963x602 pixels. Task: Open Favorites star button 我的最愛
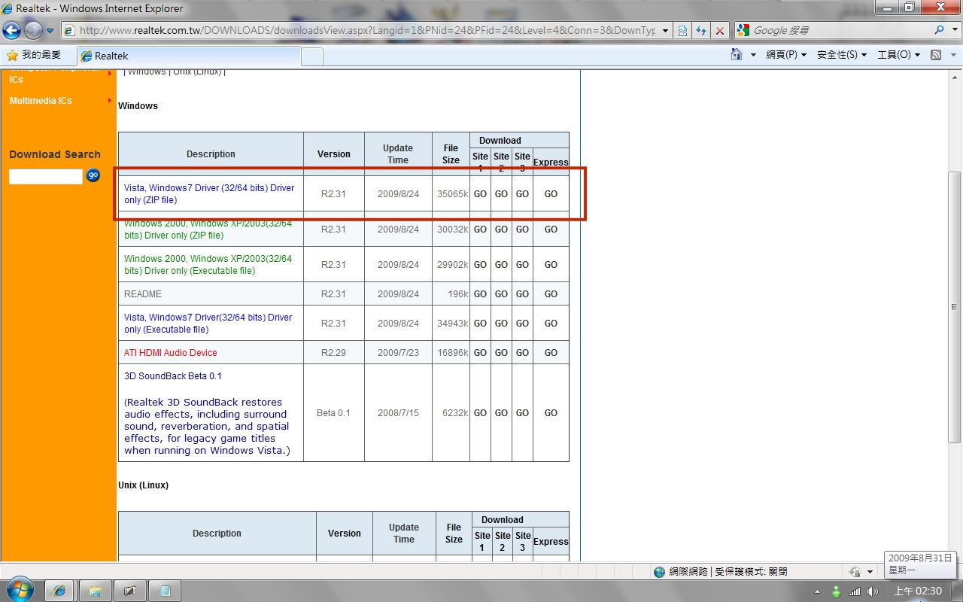click(x=34, y=55)
